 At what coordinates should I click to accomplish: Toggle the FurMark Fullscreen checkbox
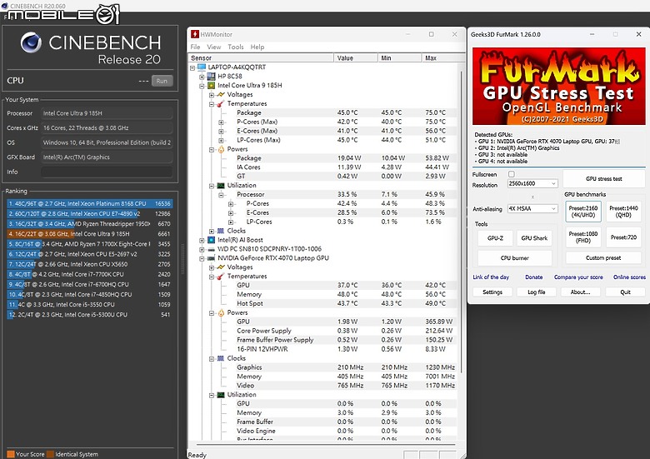pos(512,174)
